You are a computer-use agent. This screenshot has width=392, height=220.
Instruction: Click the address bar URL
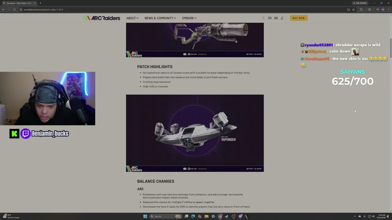[x=43, y=9]
